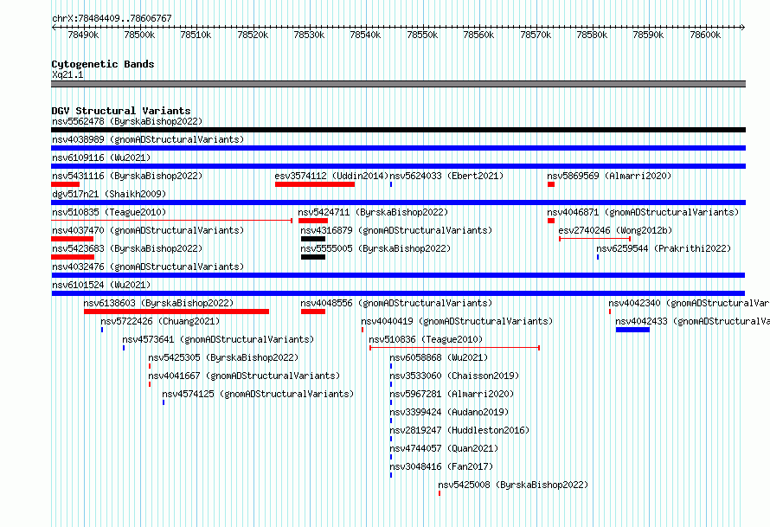Open the esv3574112 (Uddin2014) variant label
This screenshot has height=527, width=770.
[331, 176]
